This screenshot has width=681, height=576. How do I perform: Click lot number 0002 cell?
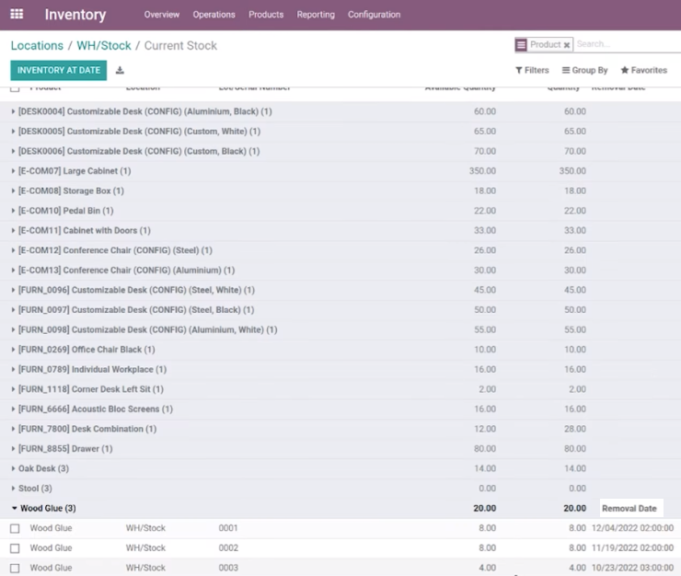tap(228, 548)
